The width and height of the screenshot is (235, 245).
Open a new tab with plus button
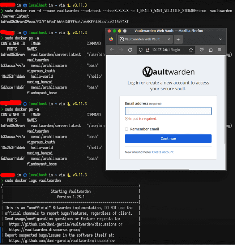[x=178, y=39]
